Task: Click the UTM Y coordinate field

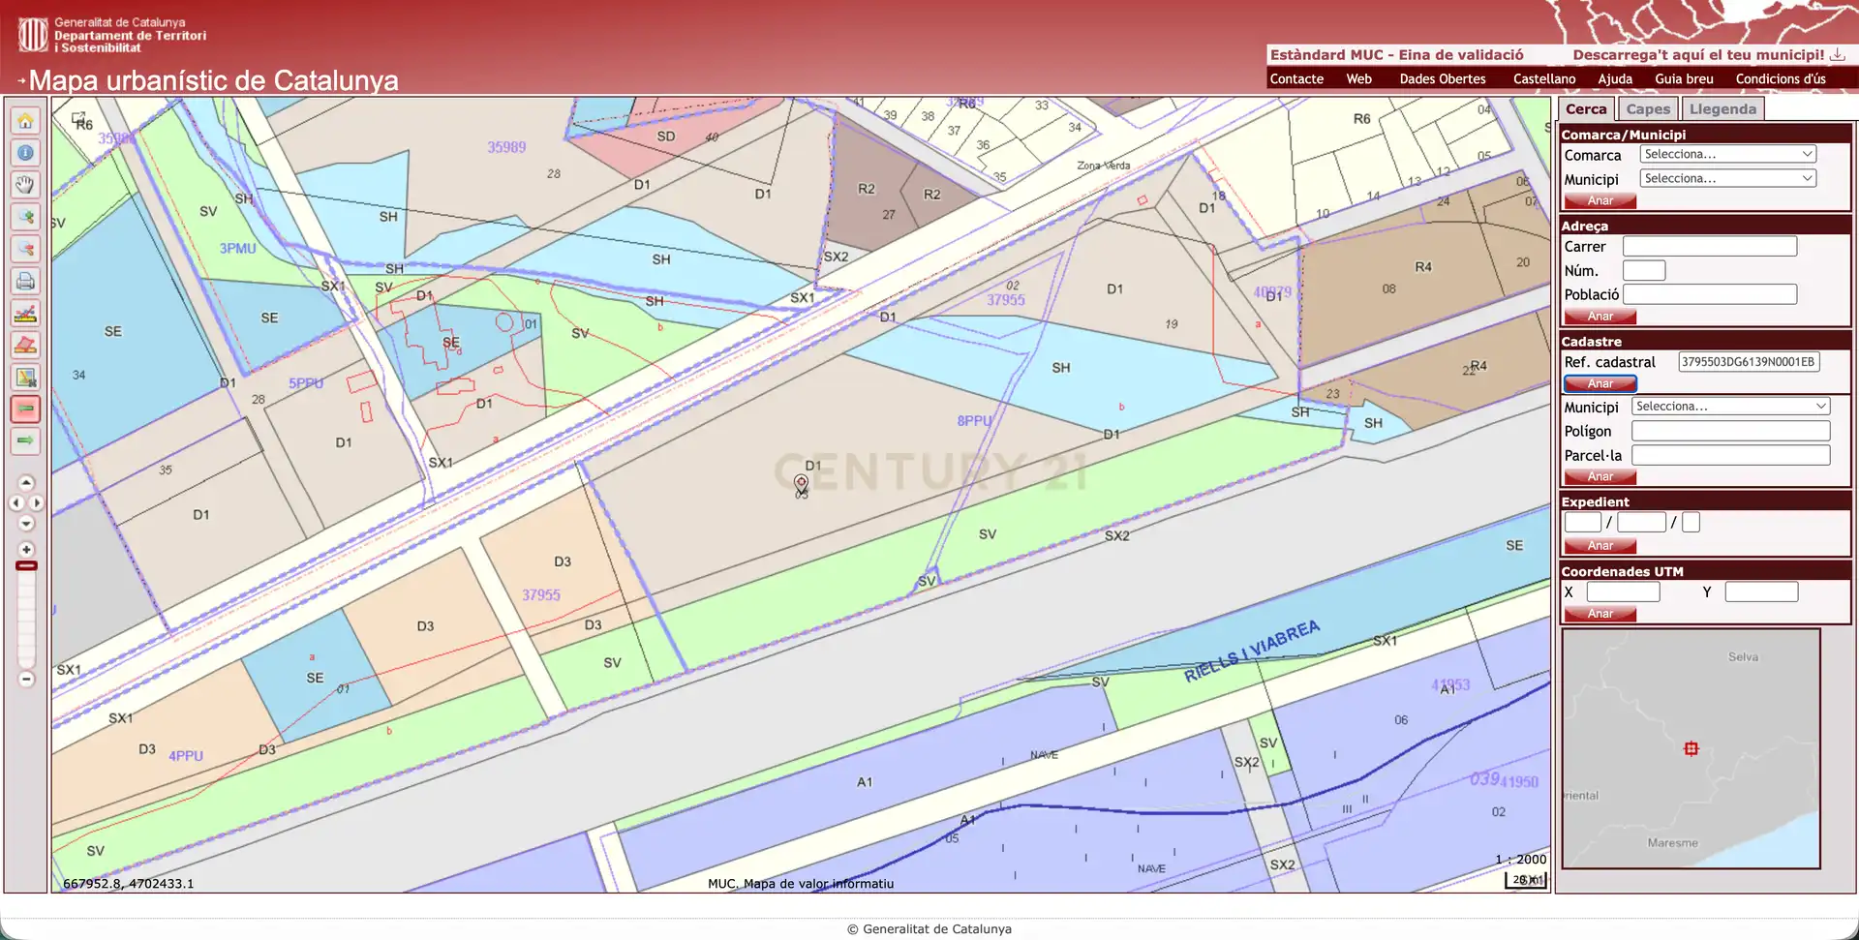Action: point(1761,591)
